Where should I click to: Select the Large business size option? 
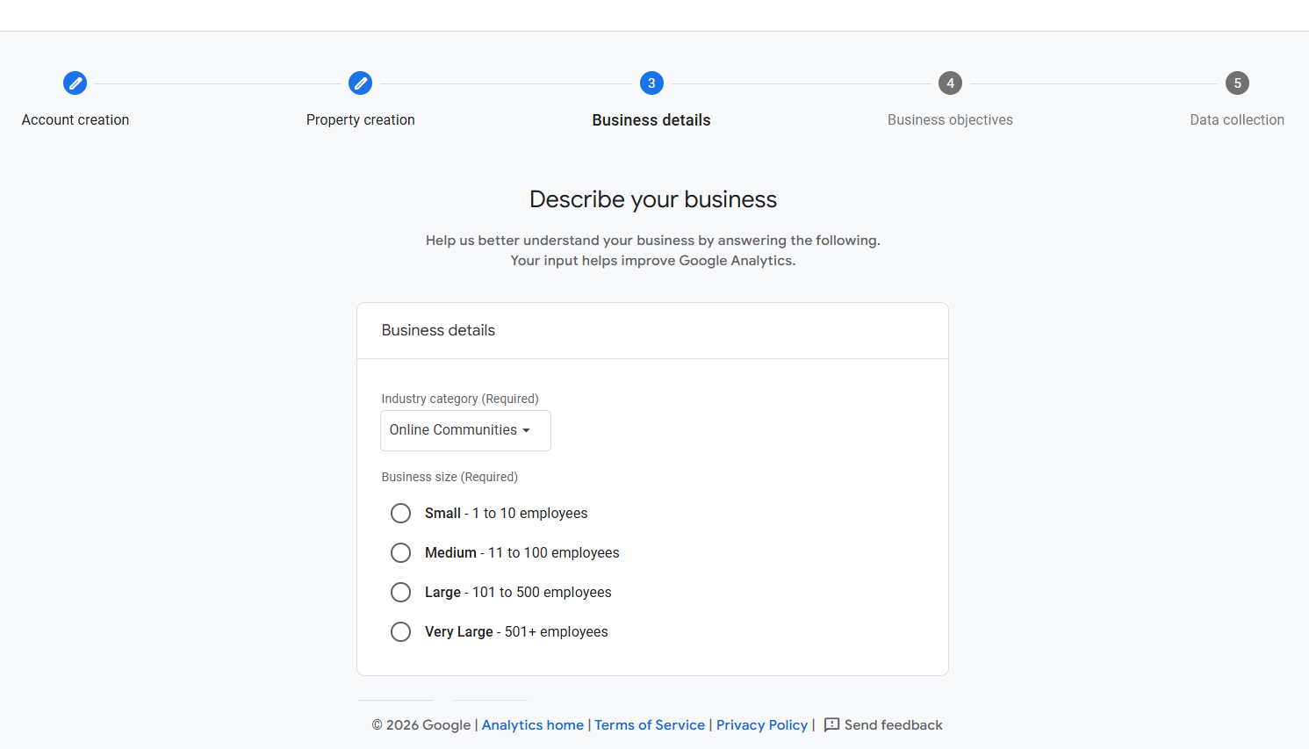coord(401,592)
